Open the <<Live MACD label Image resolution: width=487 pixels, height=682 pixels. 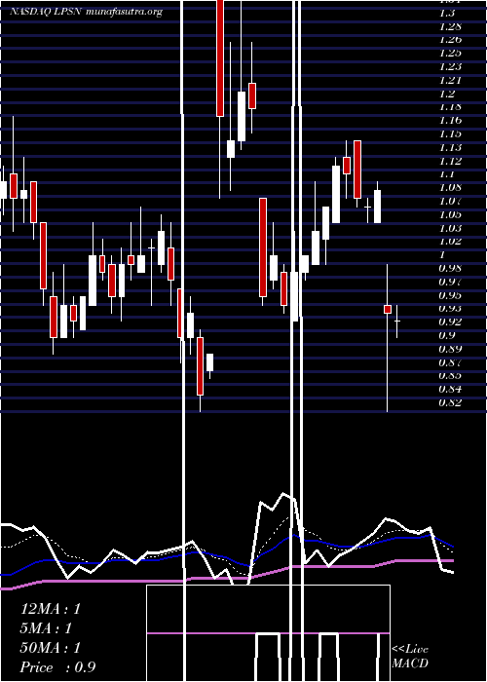(x=410, y=657)
